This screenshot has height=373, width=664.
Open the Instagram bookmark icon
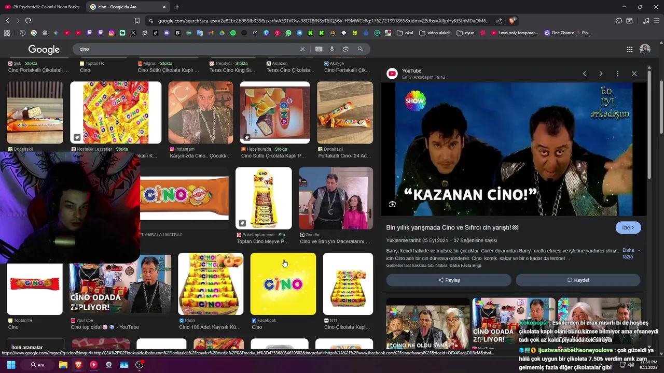[111, 33]
